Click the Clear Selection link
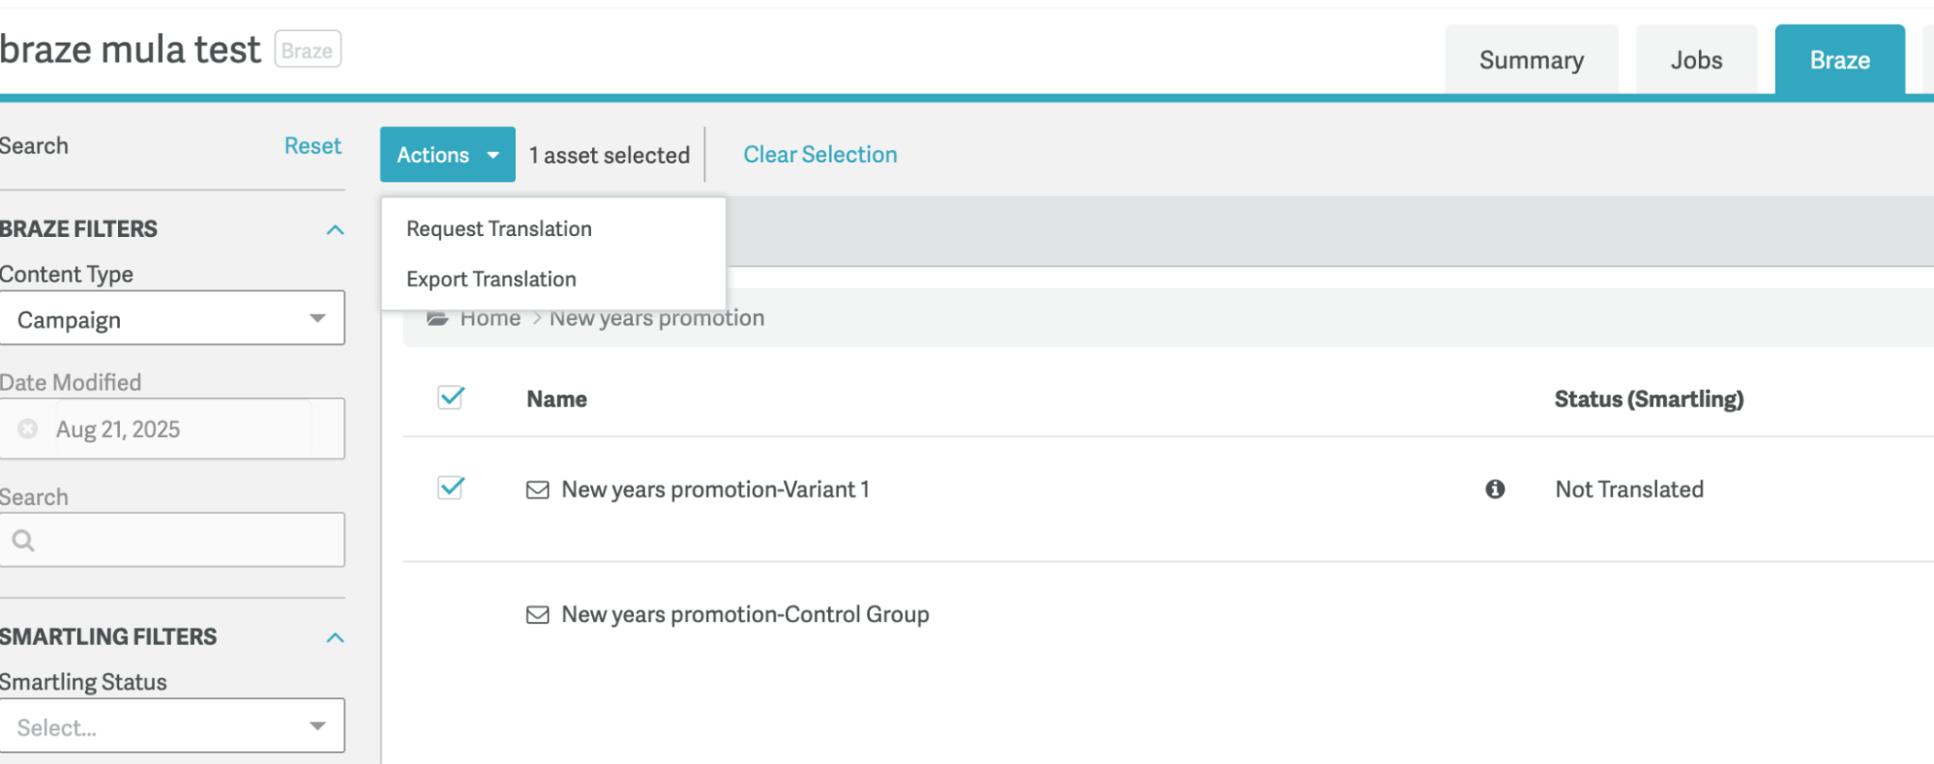Image resolution: width=1934 pixels, height=764 pixels. tap(819, 155)
